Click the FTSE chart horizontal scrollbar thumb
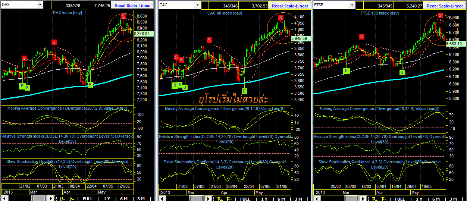Viewport: 467px width, 201px height. pos(351,199)
